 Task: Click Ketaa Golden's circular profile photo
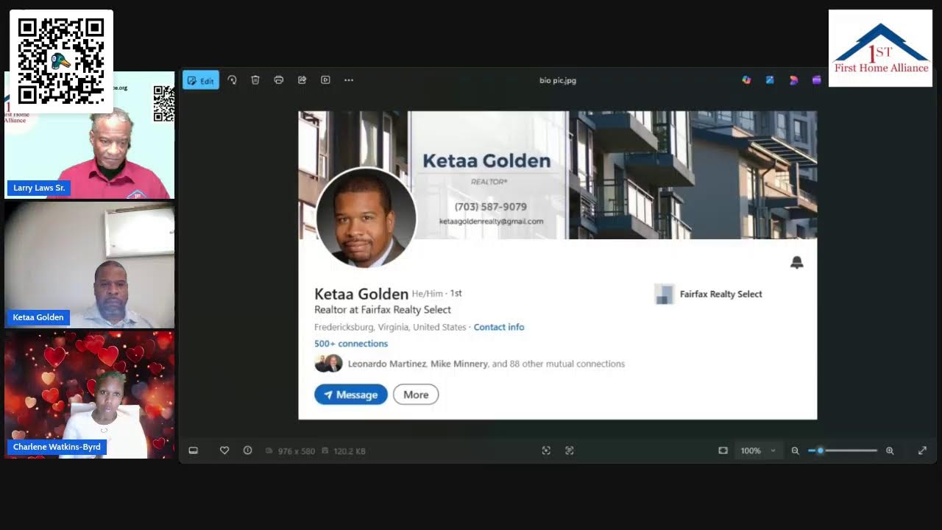(x=366, y=218)
